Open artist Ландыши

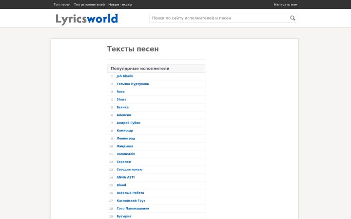pyautogui.click(x=125, y=146)
